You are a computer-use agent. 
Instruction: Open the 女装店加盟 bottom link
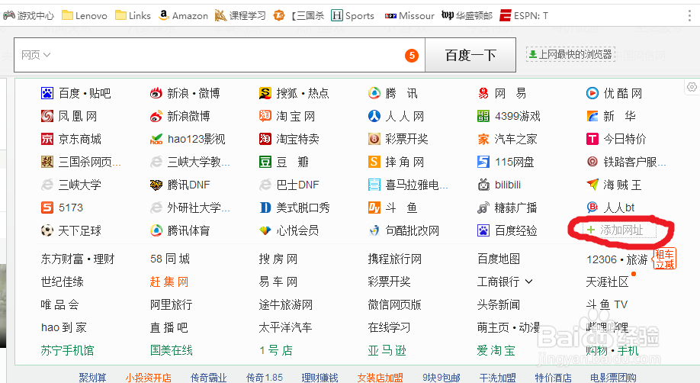(380, 378)
